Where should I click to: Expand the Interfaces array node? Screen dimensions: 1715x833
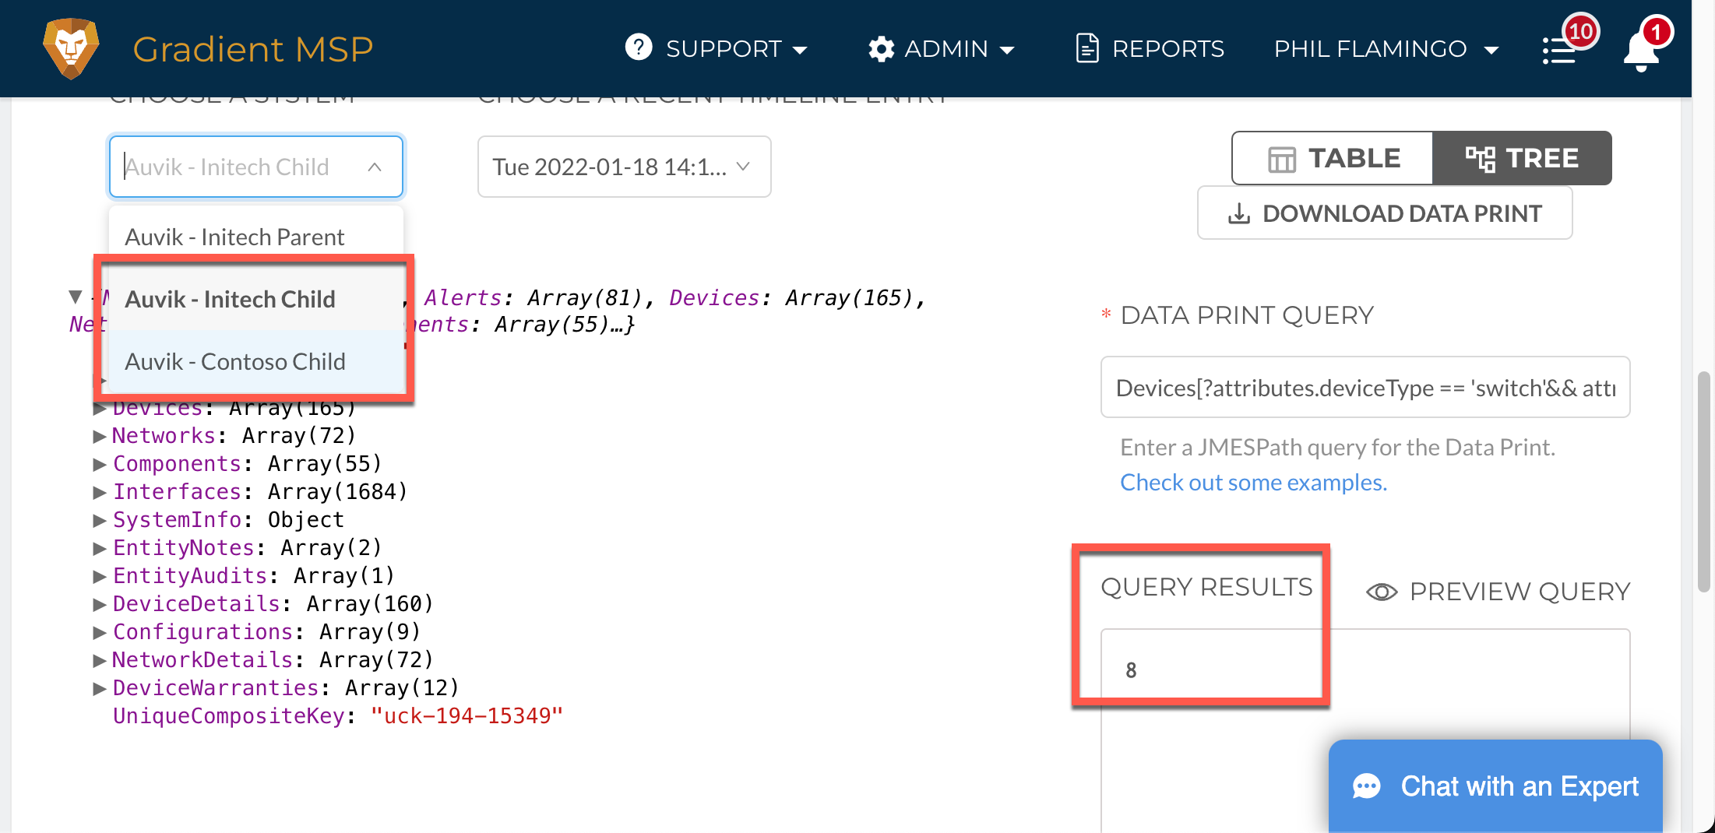[100, 492]
